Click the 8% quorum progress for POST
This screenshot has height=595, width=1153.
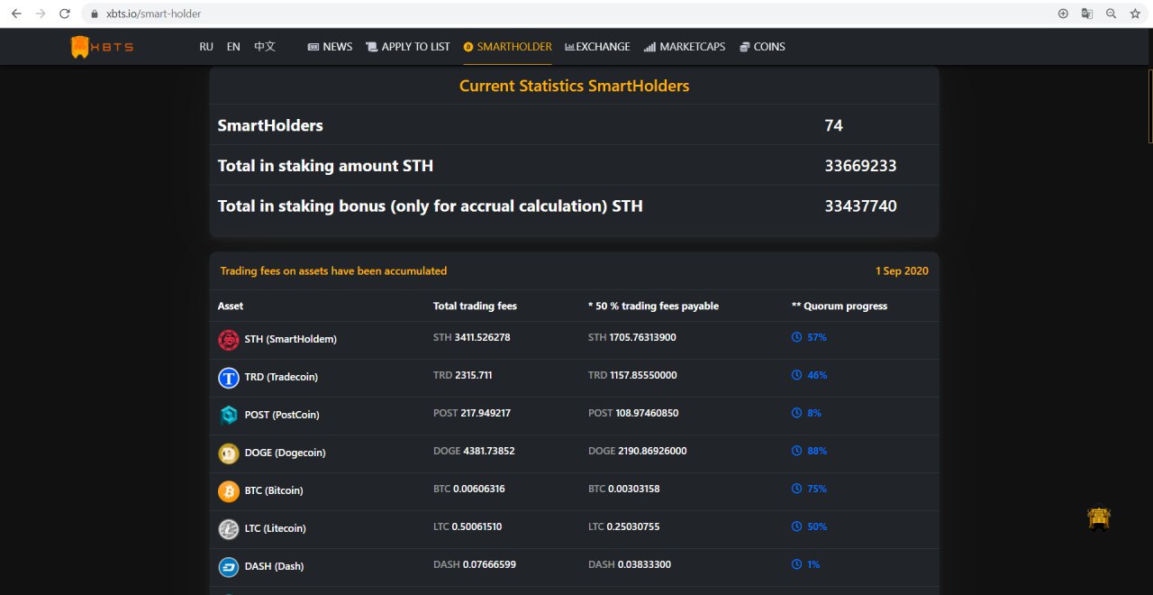tap(814, 413)
